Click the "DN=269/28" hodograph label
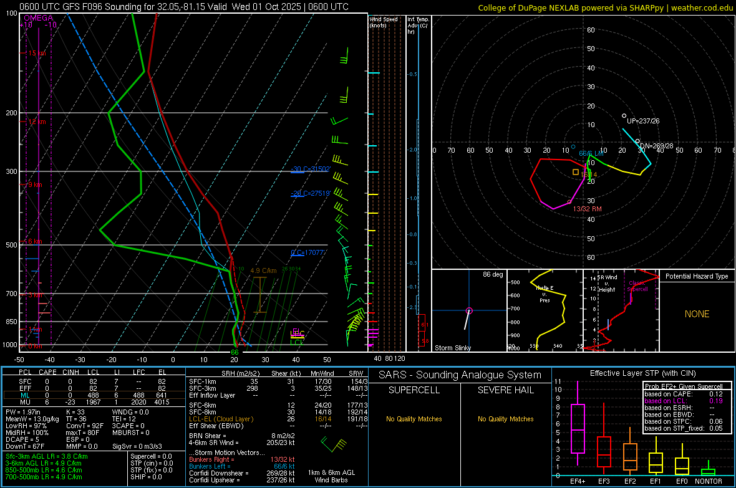This screenshot has width=736, height=488. coord(657,146)
